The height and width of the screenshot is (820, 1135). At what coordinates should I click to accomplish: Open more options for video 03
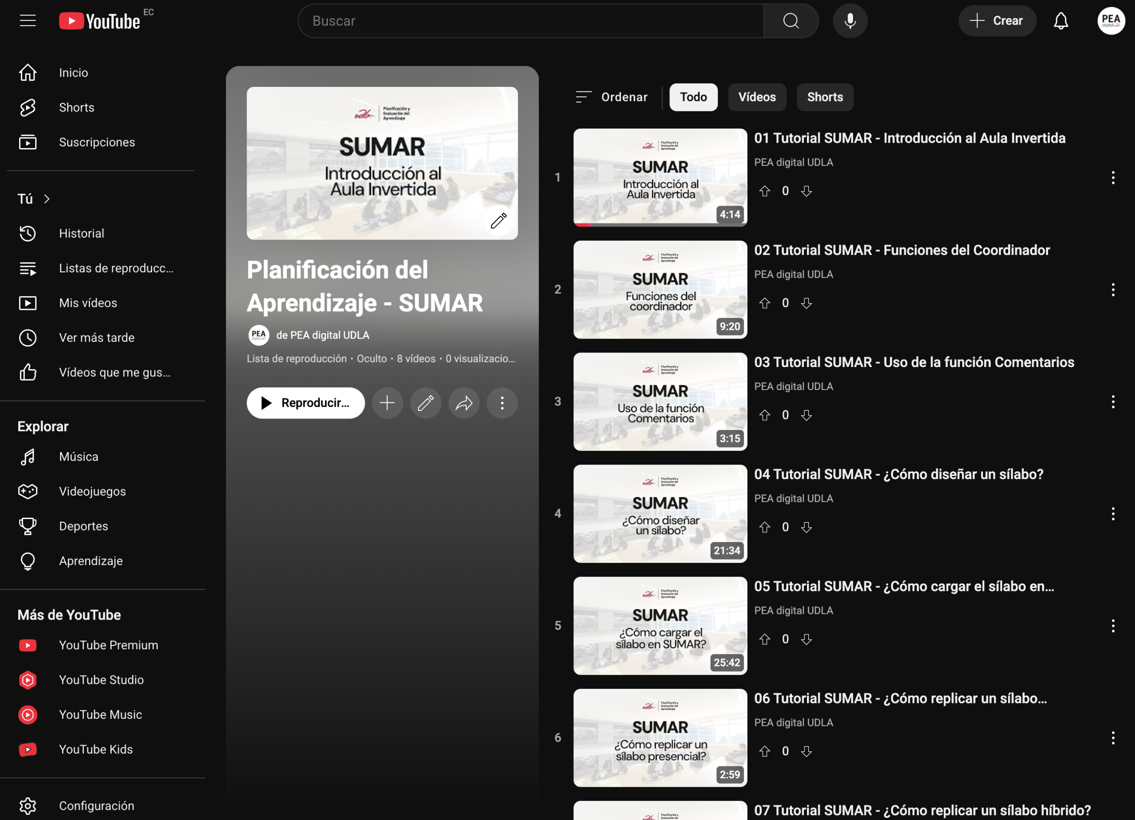tap(1113, 402)
